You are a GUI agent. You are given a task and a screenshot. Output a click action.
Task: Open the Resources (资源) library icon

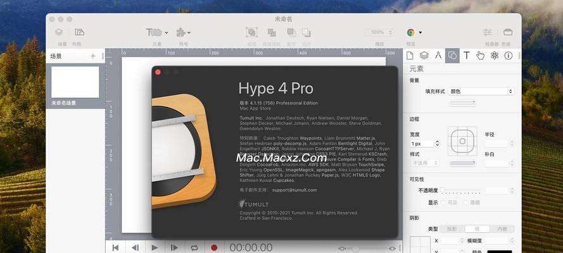point(508,32)
